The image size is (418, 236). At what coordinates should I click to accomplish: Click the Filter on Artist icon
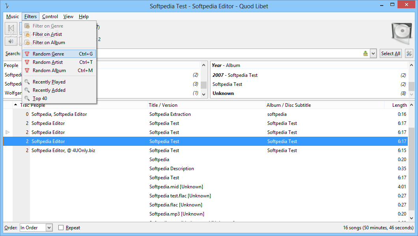tap(27, 34)
